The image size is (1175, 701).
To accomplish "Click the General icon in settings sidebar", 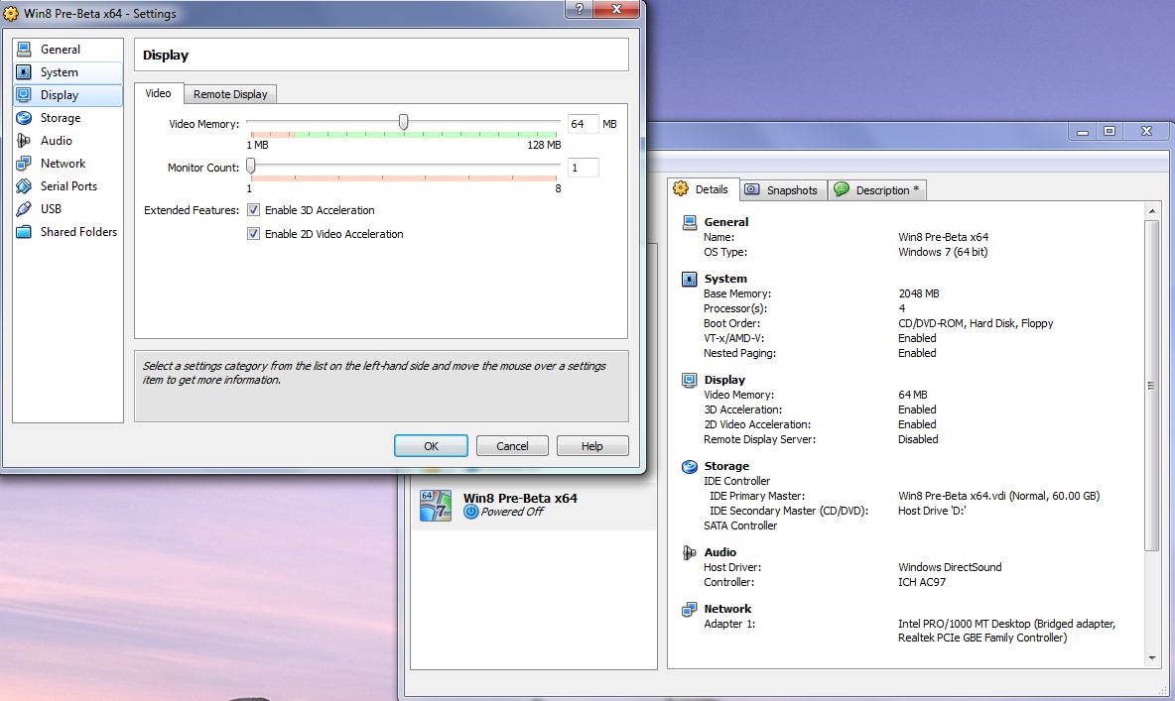I will tap(24, 50).
